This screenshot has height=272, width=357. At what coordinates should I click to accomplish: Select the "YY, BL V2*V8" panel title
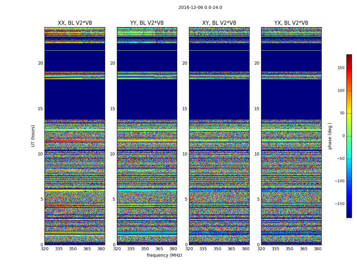point(147,23)
